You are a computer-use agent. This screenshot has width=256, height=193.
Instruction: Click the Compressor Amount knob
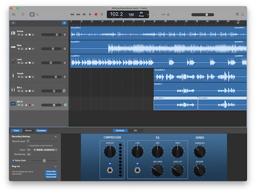110,152
